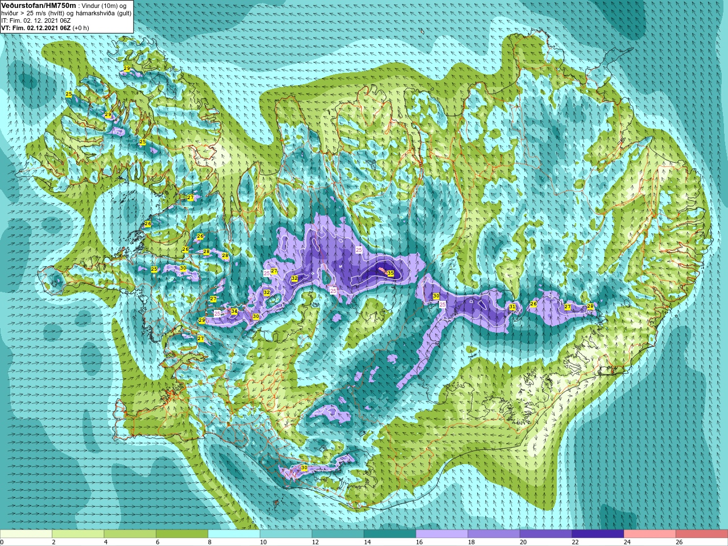Select the 2–4 m/s light green legend swatch

(x=78, y=534)
